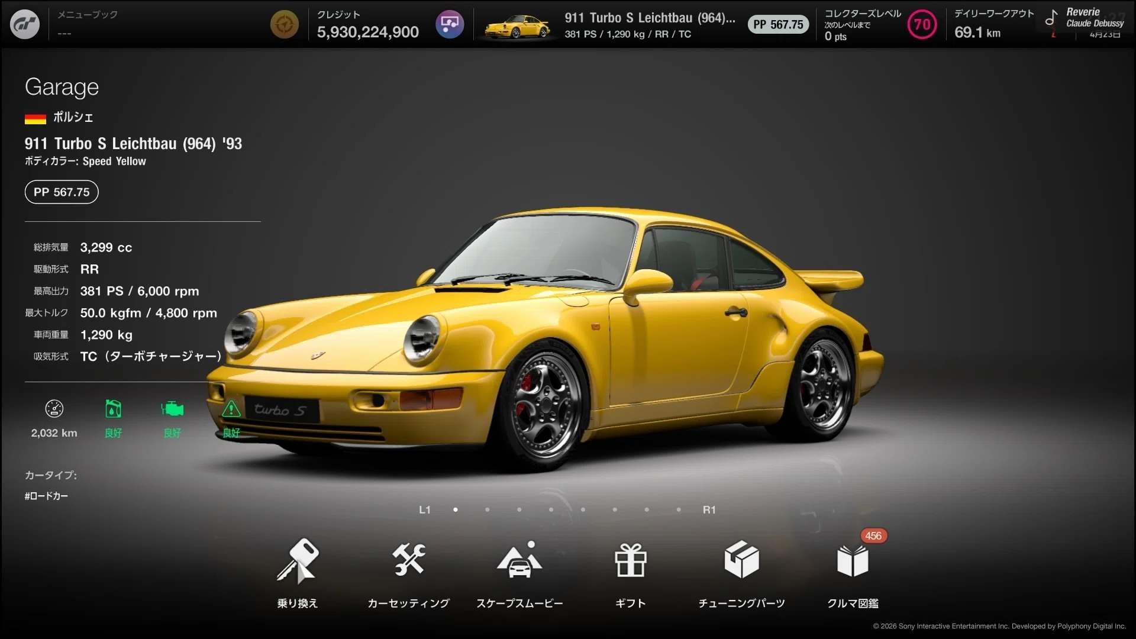Click the 381 PS / 6,000 rpm value

pyautogui.click(x=140, y=291)
